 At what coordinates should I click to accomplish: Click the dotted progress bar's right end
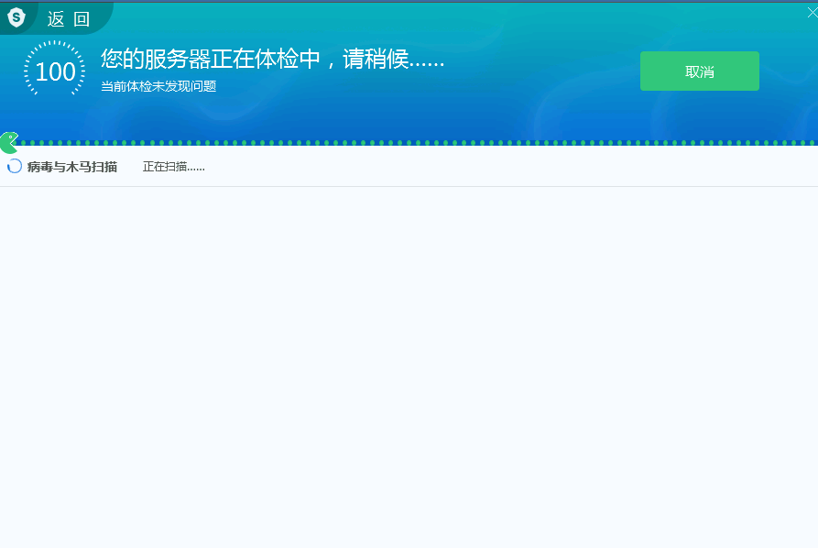click(811, 143)
